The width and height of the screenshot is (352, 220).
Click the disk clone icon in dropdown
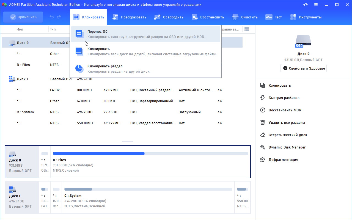[79, 51]
